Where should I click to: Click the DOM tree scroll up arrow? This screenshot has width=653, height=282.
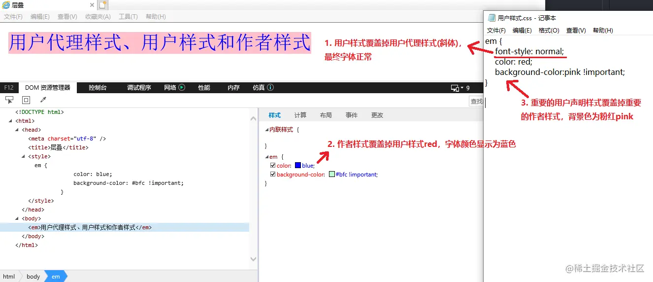pyautogui.click(x=254, y=118)
